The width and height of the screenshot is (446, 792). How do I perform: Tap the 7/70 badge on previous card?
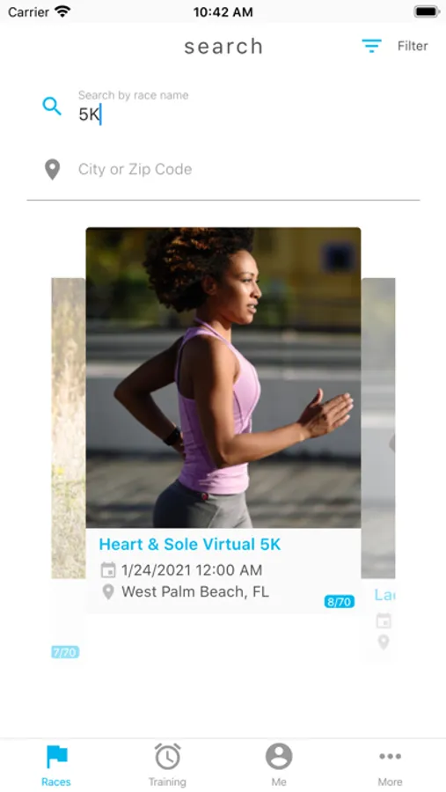tap(65, 652)
